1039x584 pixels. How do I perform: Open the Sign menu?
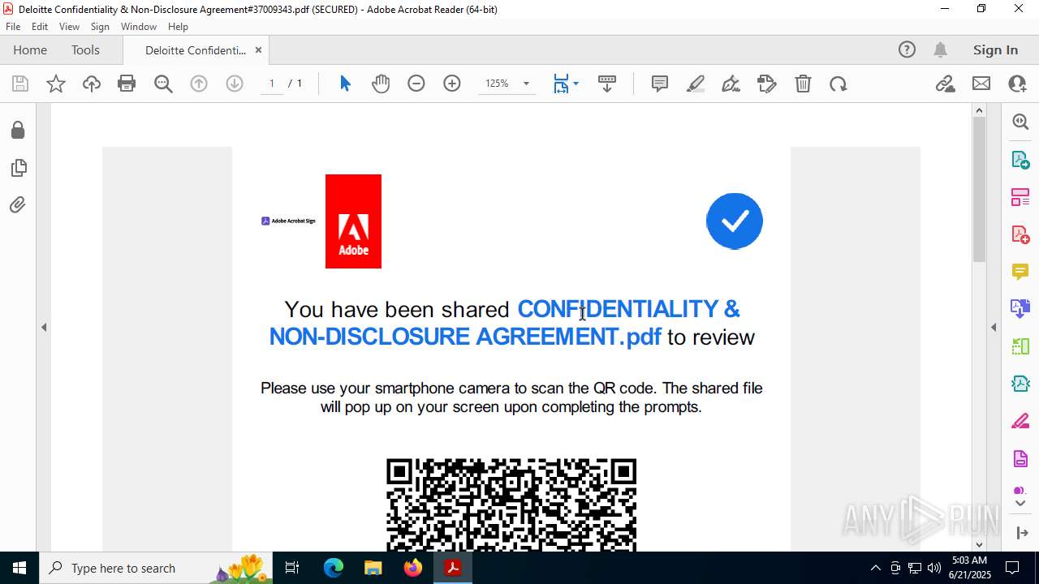[x=100, y=27]
